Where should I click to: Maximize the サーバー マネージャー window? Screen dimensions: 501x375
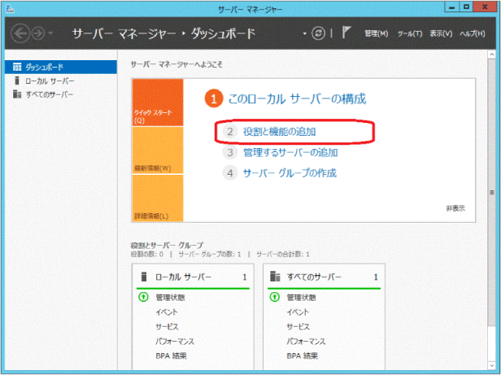467,7
